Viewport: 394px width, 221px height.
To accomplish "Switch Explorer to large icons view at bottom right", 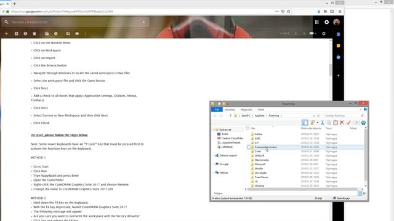I will tap(364, 193).
